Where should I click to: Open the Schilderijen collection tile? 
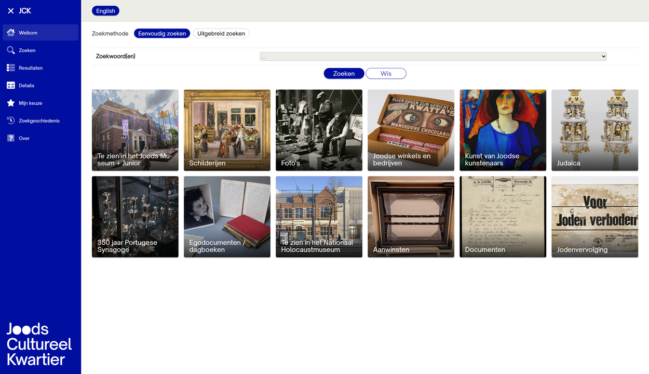[227, 130]
